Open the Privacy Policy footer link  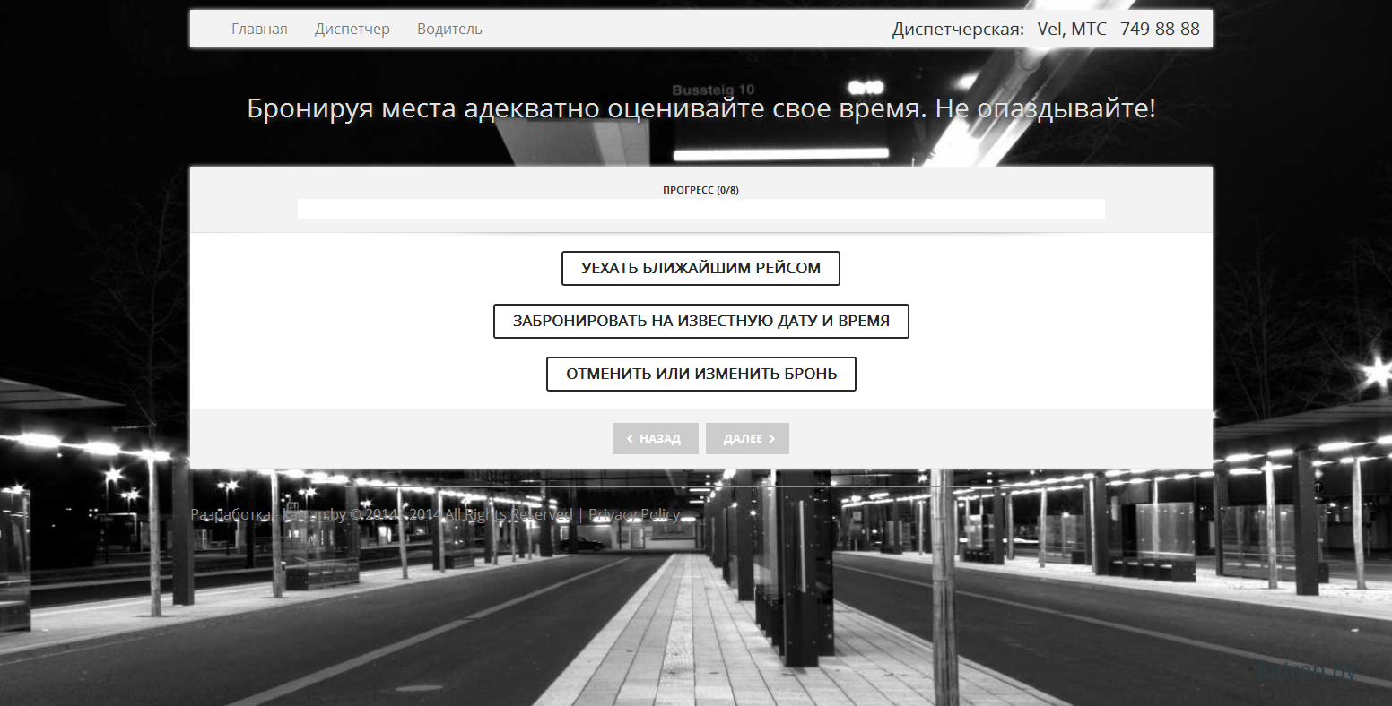(x=634, y=514)
